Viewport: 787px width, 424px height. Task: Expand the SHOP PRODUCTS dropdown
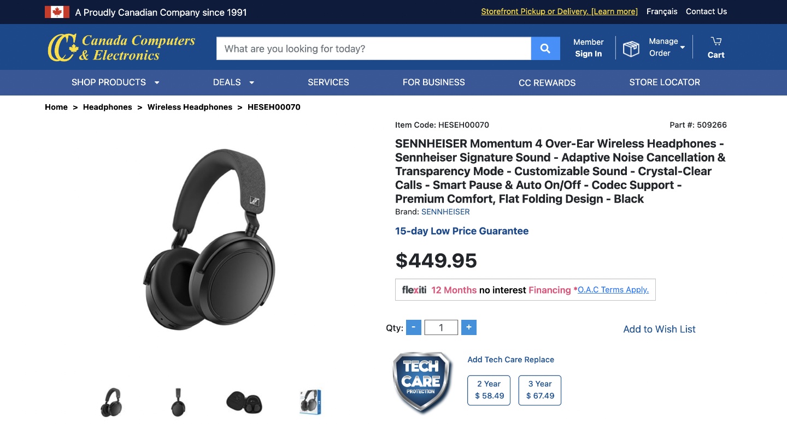point(115,82)
